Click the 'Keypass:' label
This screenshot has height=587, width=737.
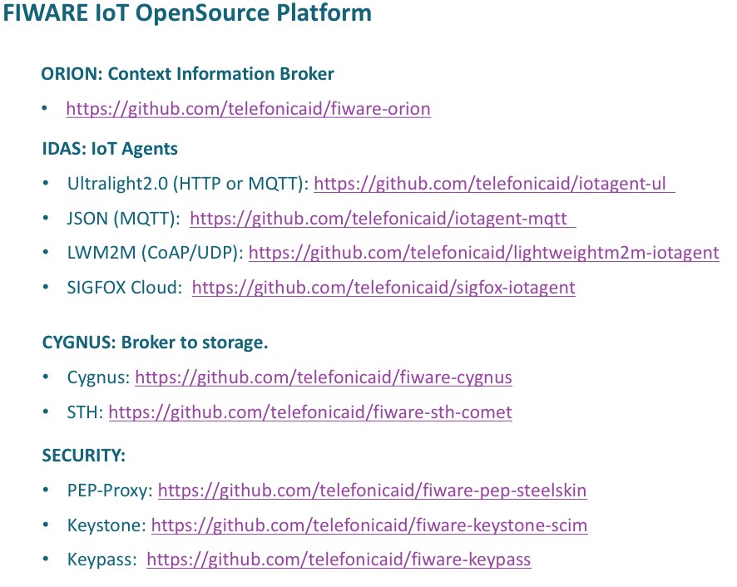click(102, 560)
